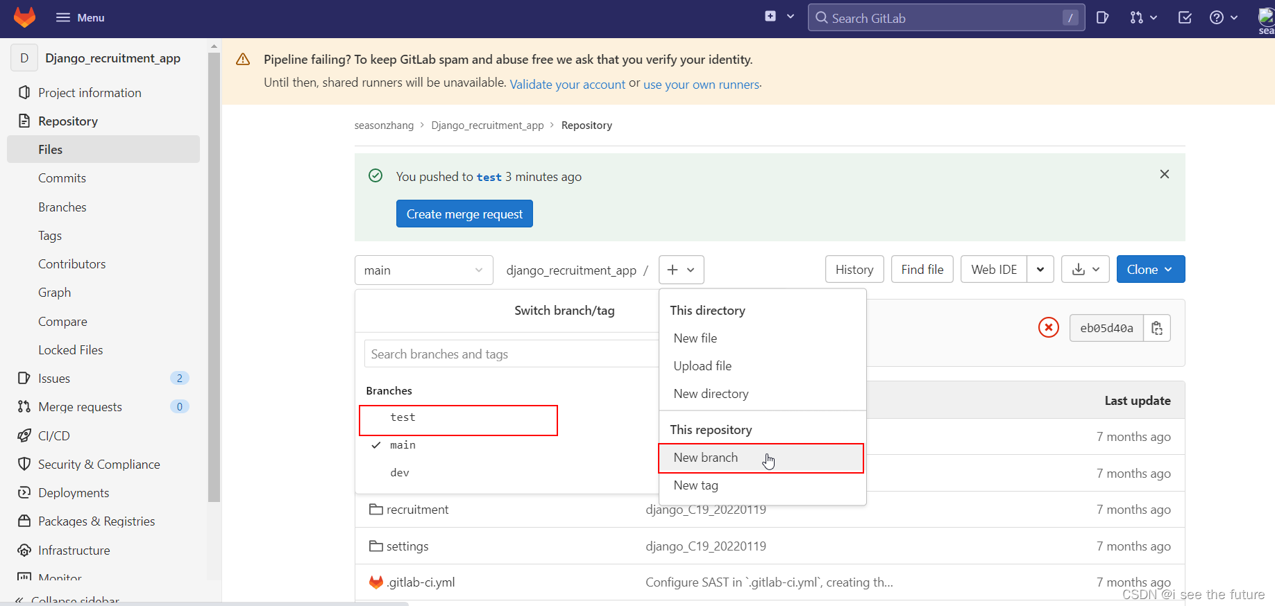This screenshot has height=606, width=1275.
Task: Open the To-Do list checkmark icon
Action: (1185, 17)
